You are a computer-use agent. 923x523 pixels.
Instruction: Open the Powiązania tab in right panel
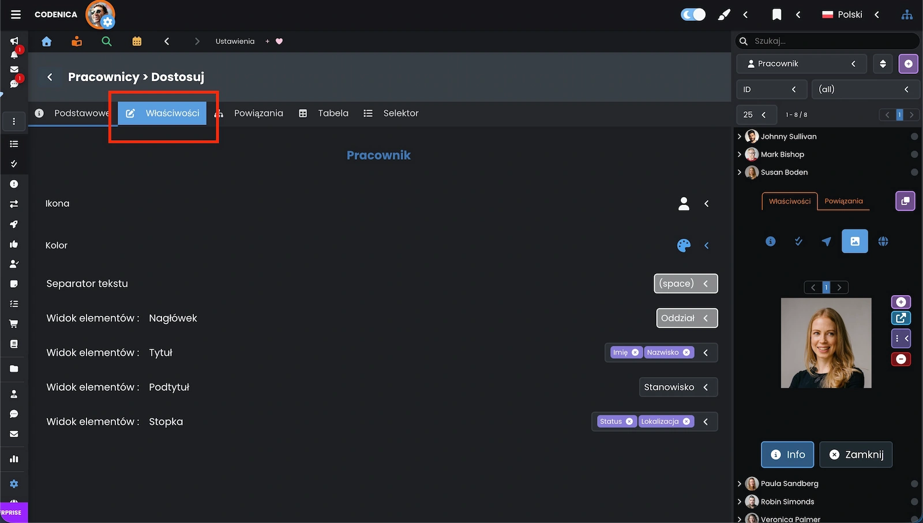pyautogui.click(x=843, y=201)
